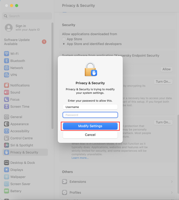Select the Network globe icon
The image size is (179, 200).
pos(7,68)
